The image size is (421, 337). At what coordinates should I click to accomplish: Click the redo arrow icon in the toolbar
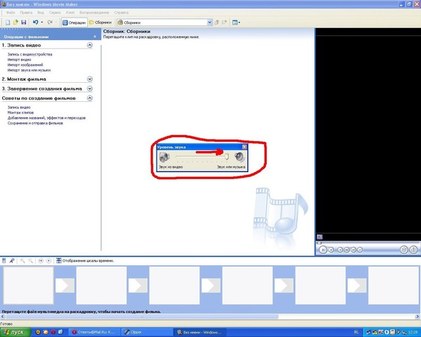coord(50,22)
